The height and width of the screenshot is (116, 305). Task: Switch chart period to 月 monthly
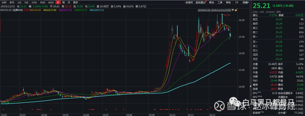(x=69, y=3)
